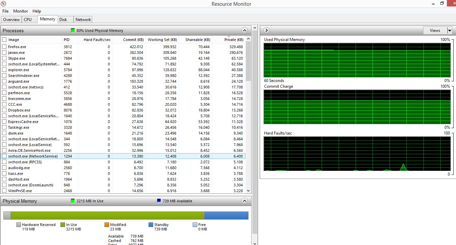This screenshot has height=245, width=456.
Task: Click the green In Use indicator in Physical Memory header
Action: tap(73, 201)
